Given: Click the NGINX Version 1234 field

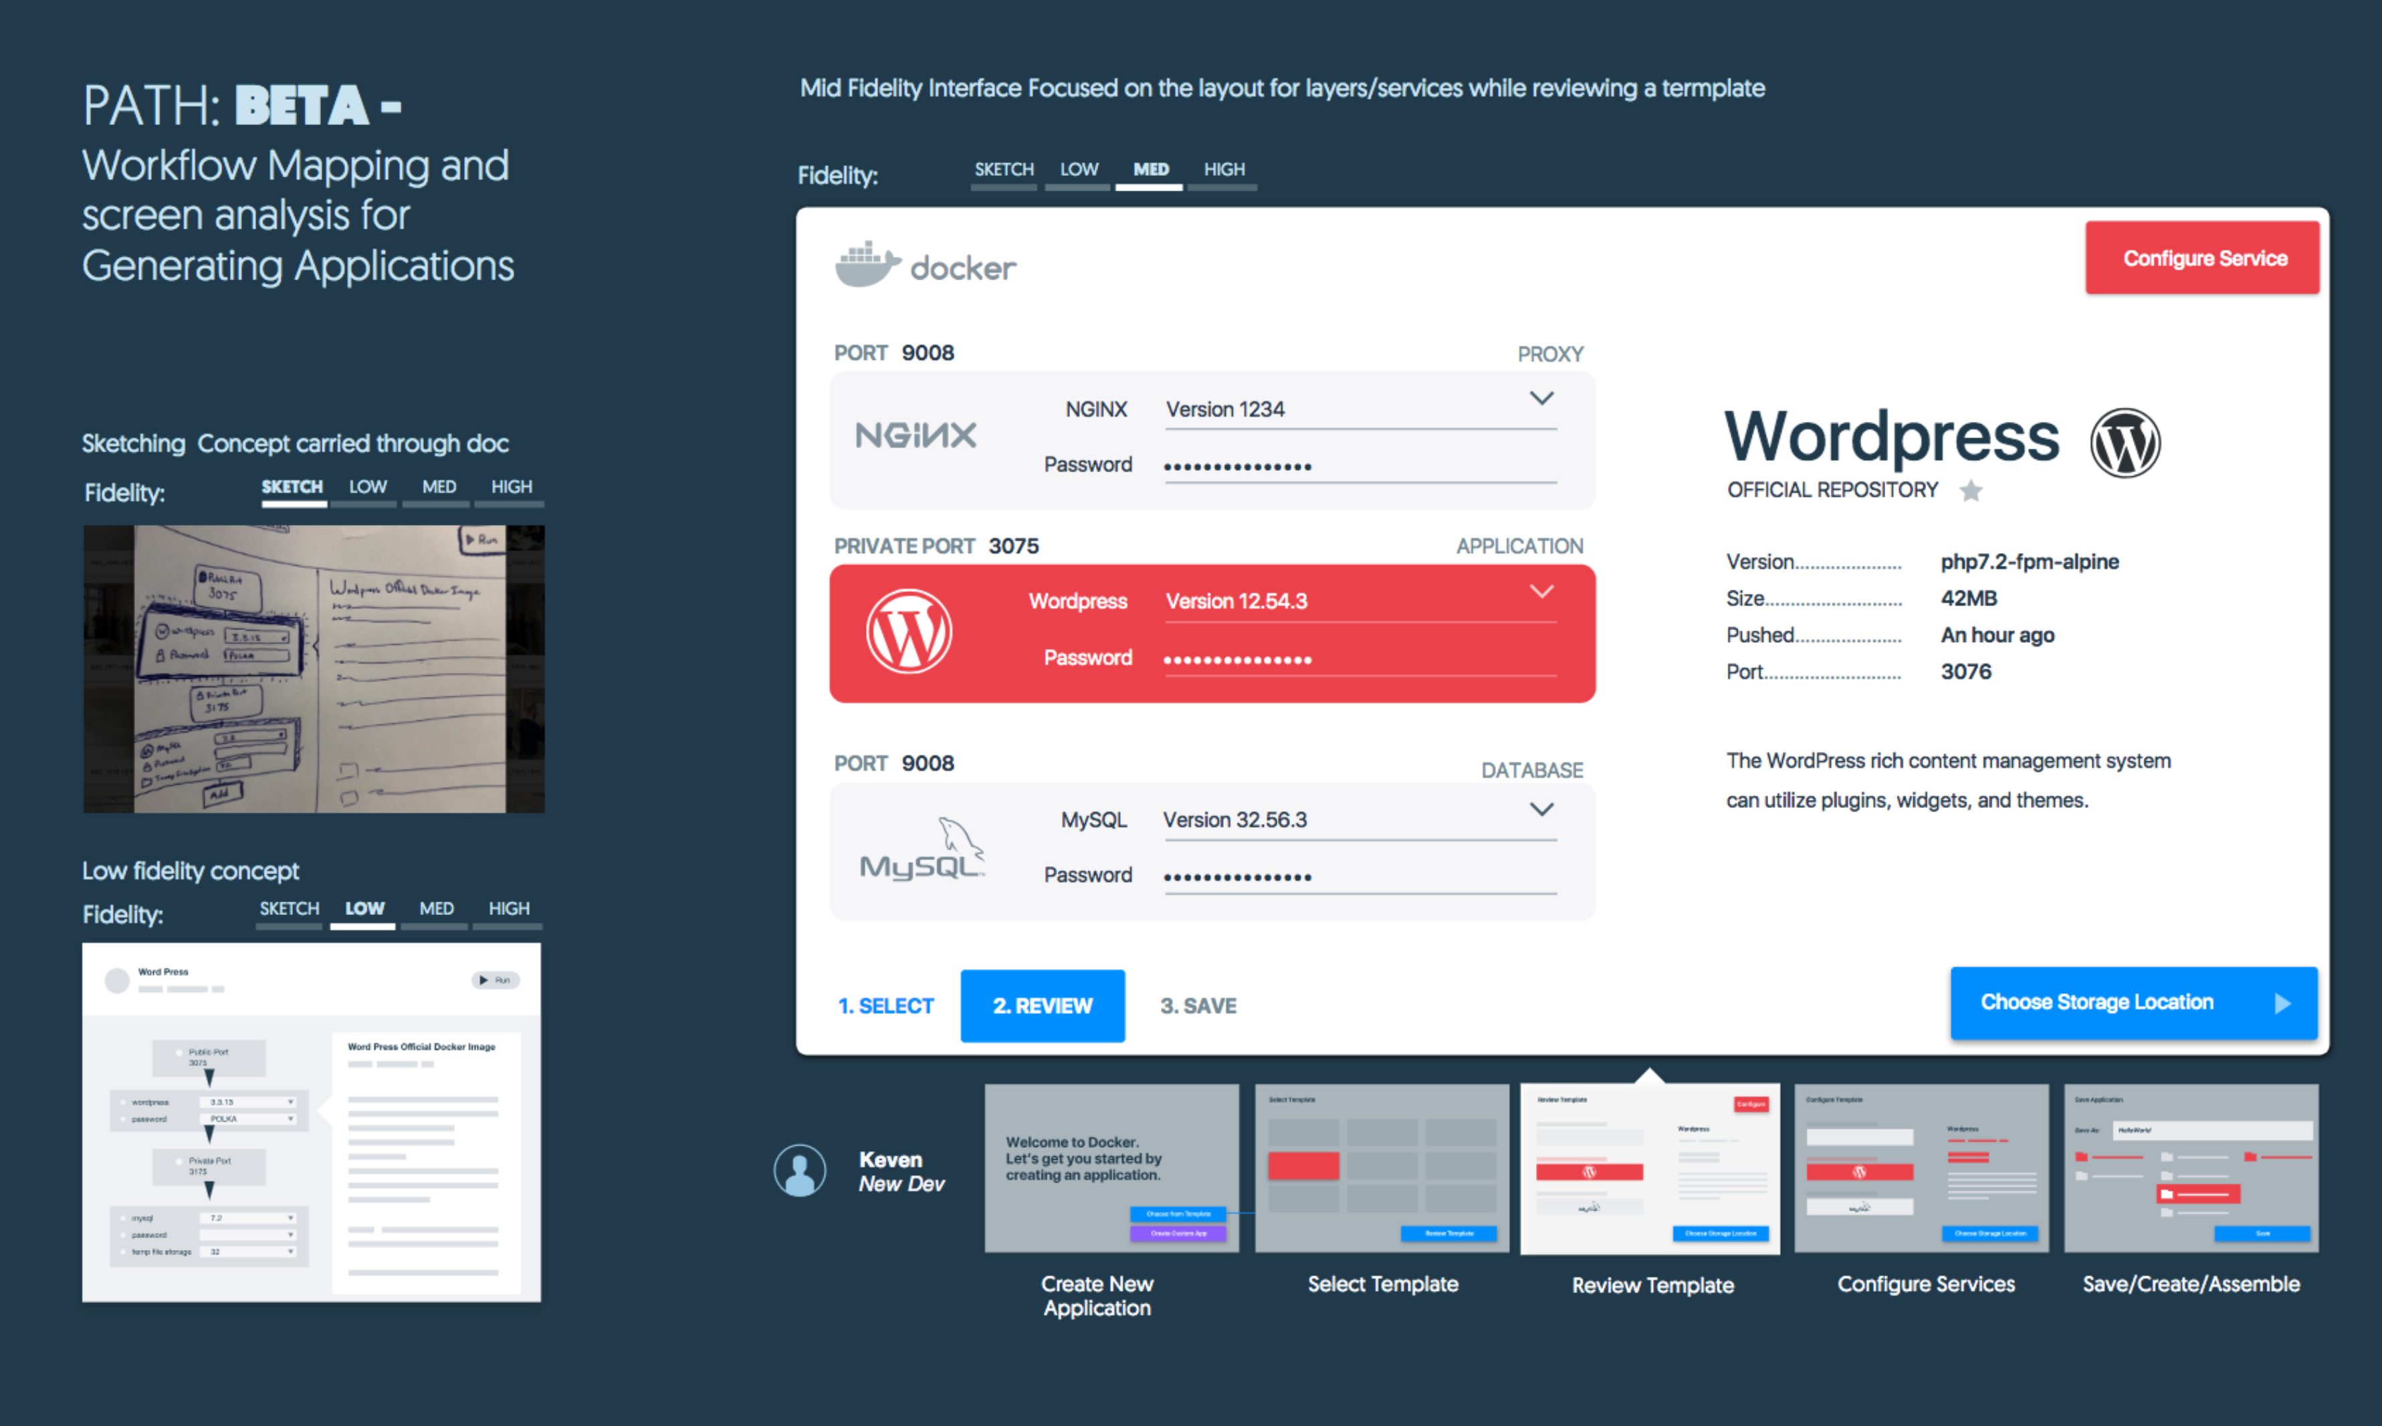Looking at the screenshot, I should point(1360,410).
